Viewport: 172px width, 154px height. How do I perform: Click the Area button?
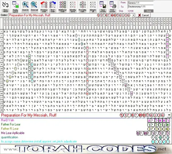coord(148,11)
